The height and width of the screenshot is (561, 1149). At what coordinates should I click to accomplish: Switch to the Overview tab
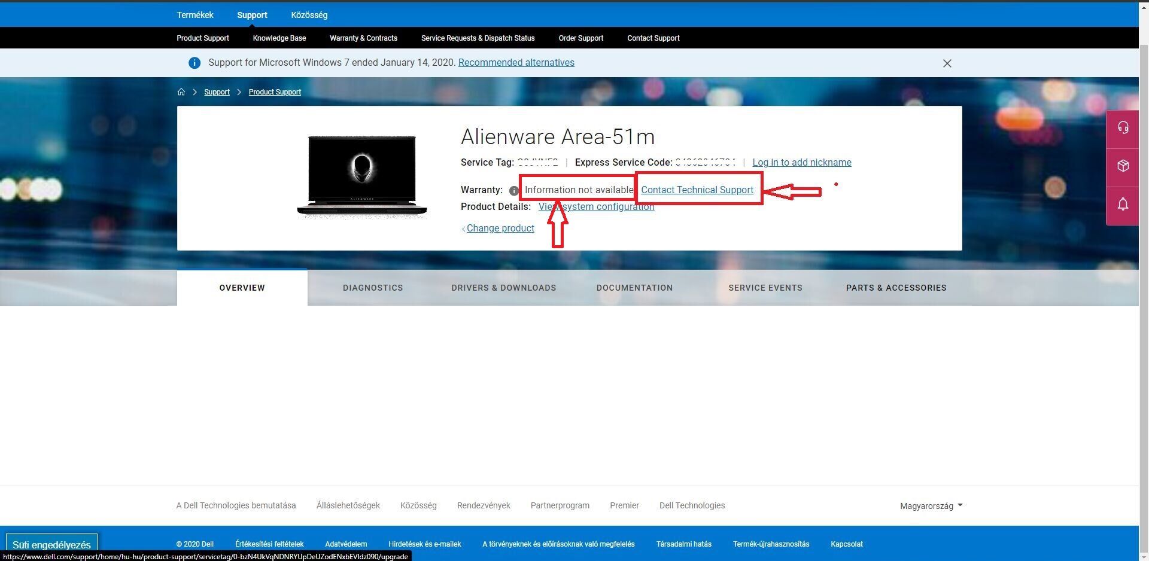click(242, 288)
